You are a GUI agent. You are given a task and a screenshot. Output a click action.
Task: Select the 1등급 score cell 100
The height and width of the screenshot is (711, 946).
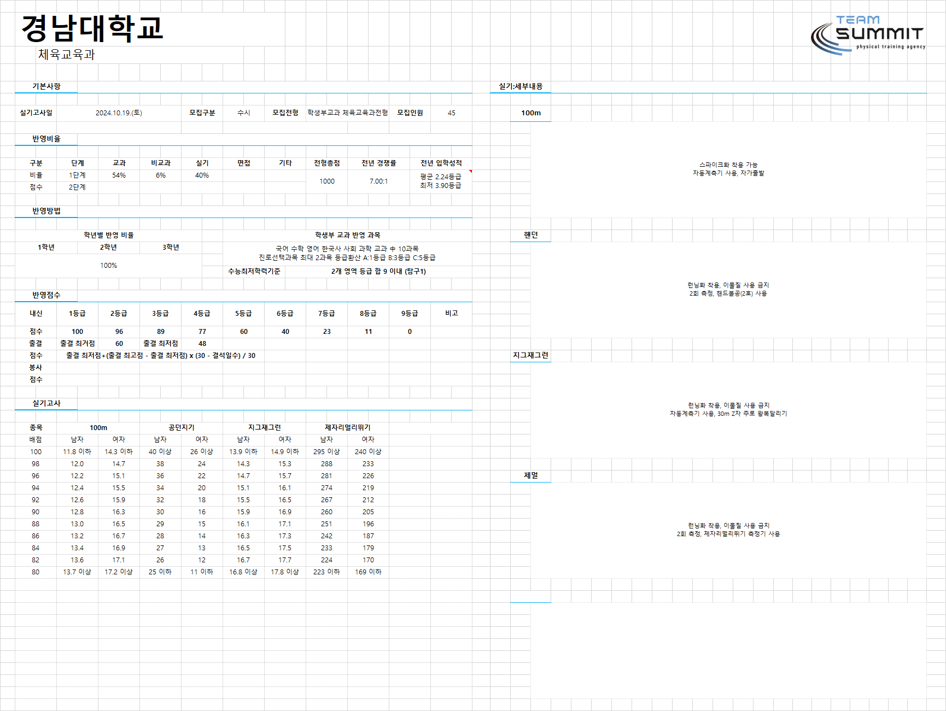(x=78, y=332)
